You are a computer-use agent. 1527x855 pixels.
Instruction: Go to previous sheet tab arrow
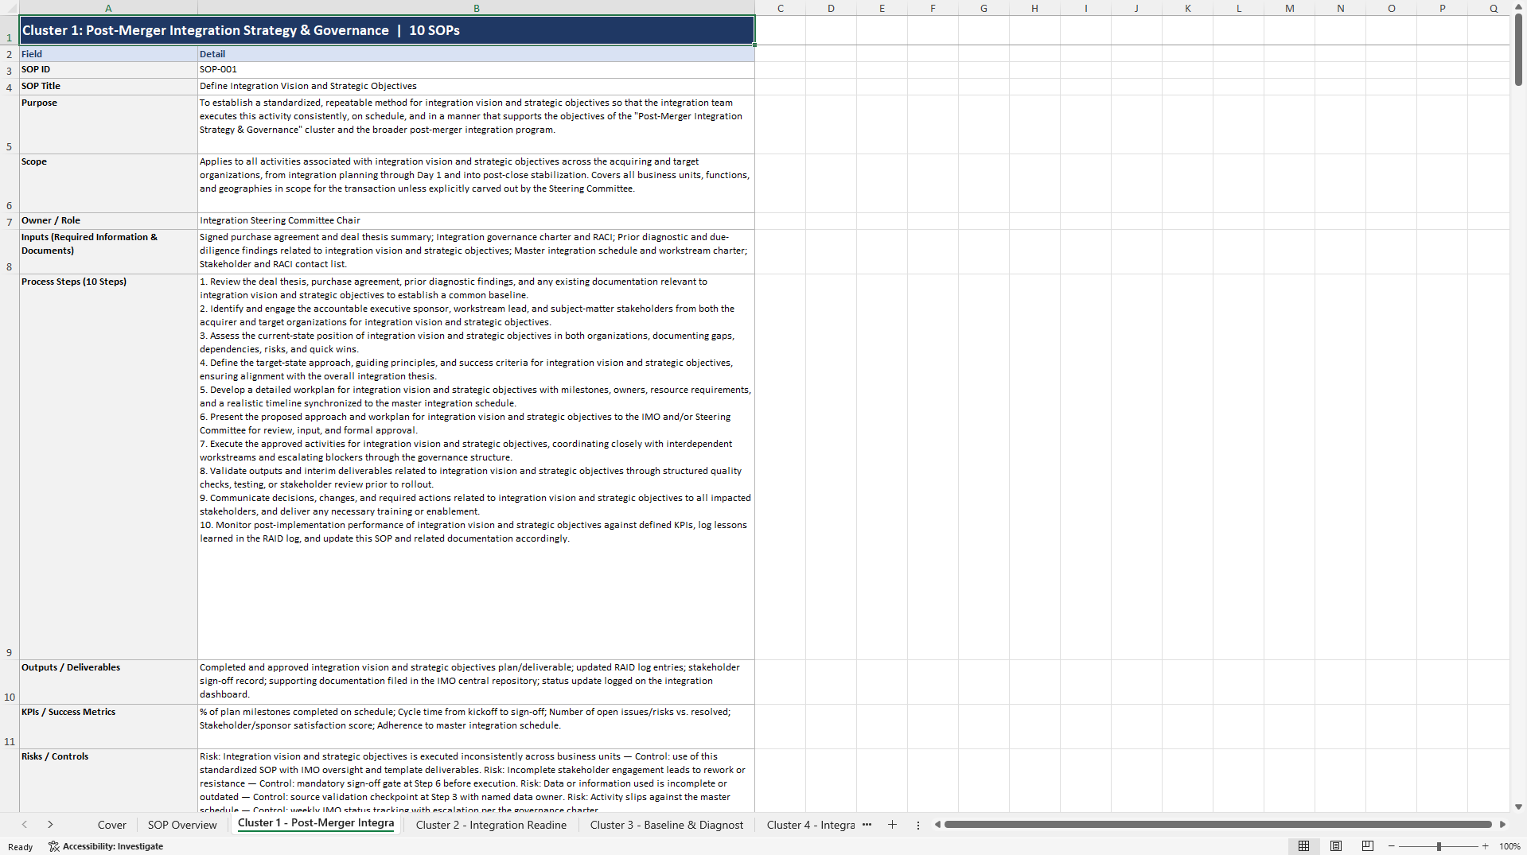click(x=25, y=825)
